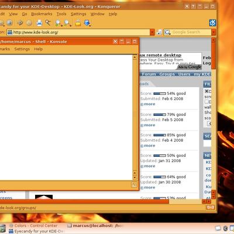The image size is (234, 234).
Task: Click the site favicon in the location bar
Action: [10, 32]
